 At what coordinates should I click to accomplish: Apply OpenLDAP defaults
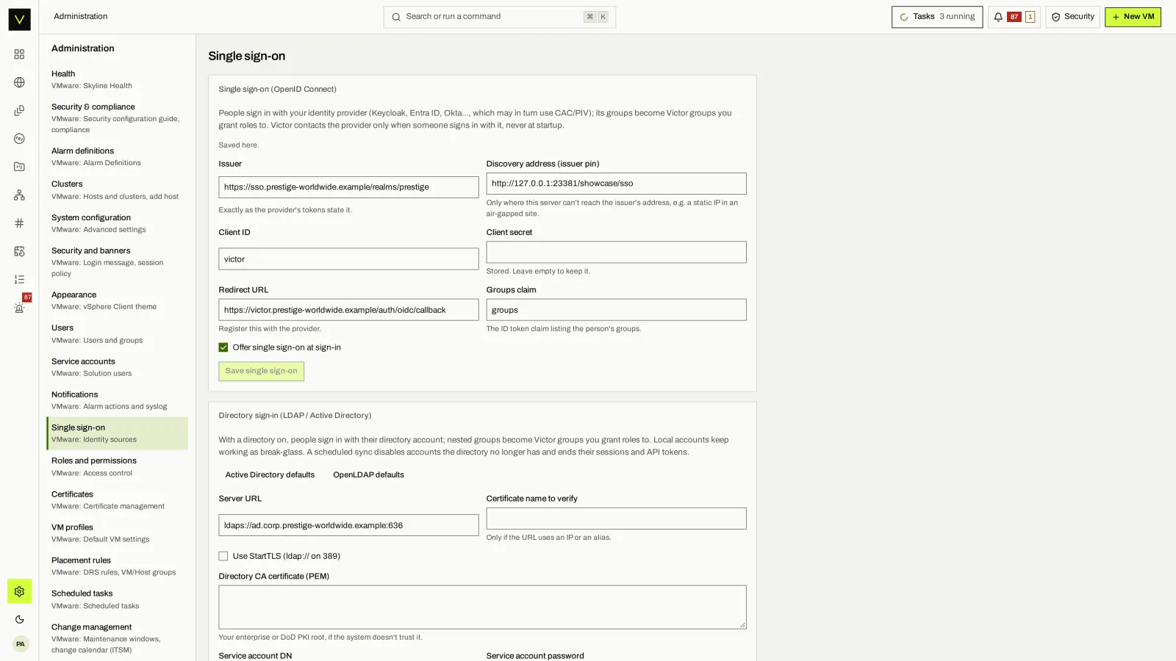[368, 475]
